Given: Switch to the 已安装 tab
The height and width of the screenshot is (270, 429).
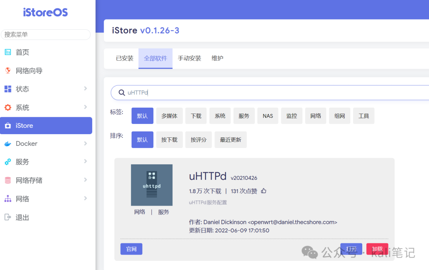Looking at the screenshot, I should [124, 58].
